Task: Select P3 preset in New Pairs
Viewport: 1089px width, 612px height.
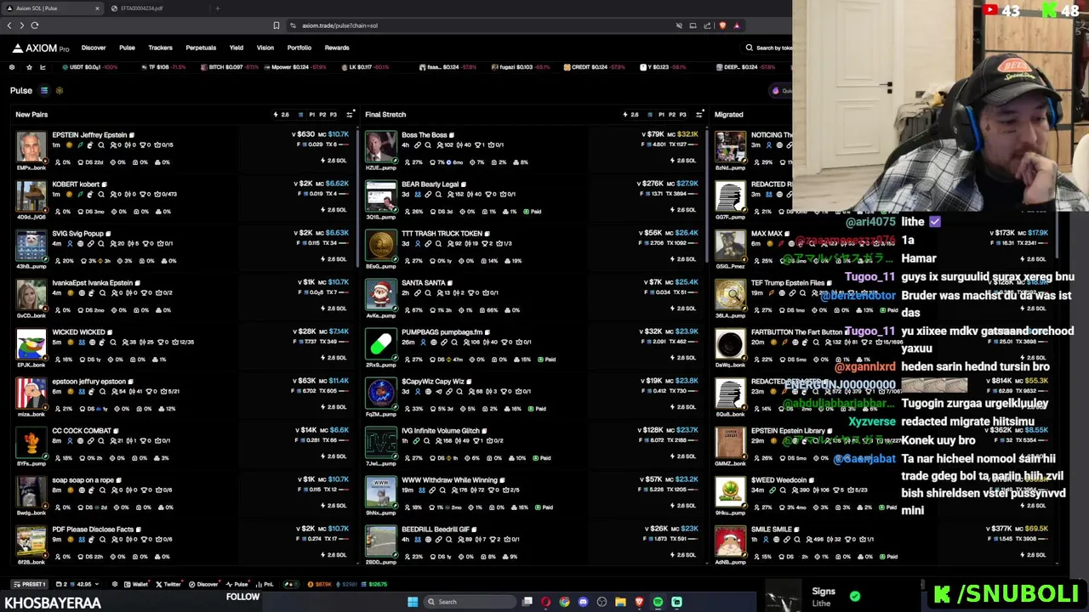Action: click(333, 114)
